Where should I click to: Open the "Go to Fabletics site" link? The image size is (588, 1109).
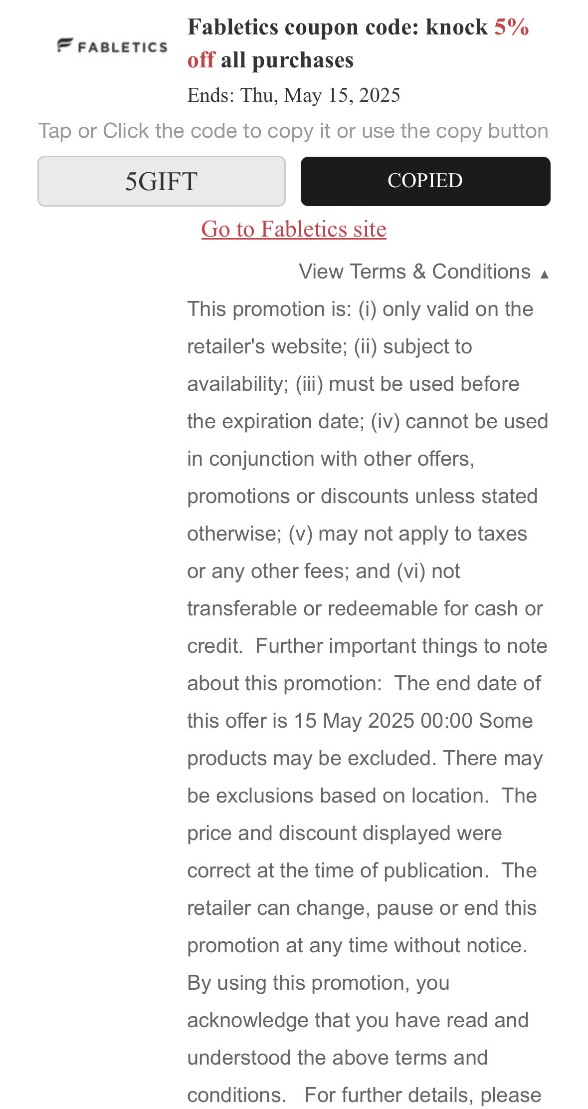[x=294, y=230]
